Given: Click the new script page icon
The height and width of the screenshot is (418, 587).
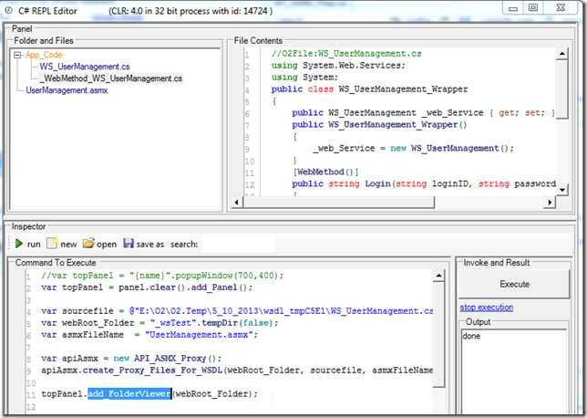Looking at the screenshot, I should (x=52, y=244).
